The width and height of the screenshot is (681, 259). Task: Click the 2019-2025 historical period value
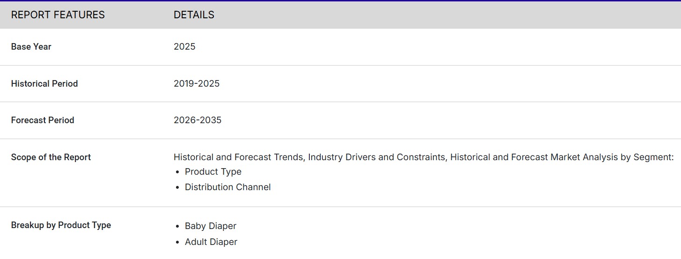pyautogui.click(x=197, y=84)
